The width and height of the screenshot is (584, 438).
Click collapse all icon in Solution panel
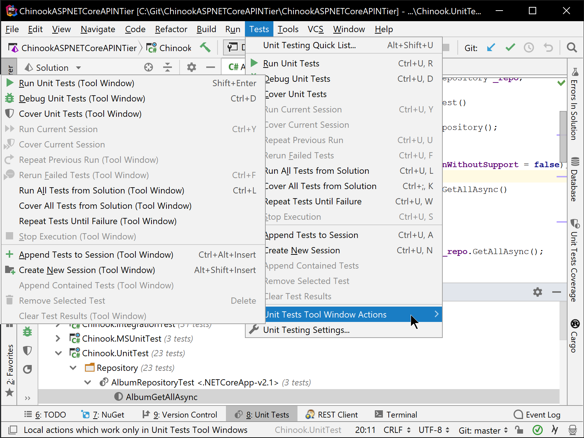point(168,67)
